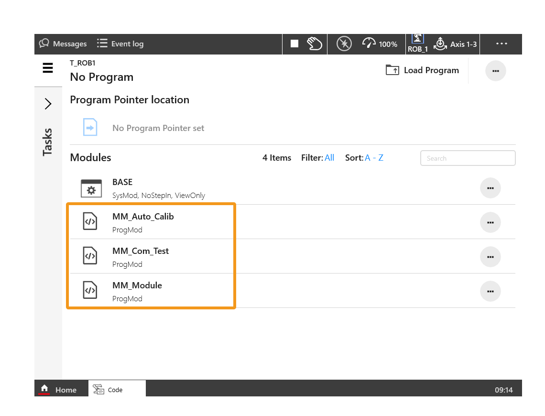Select the ROB_1 mechanical unit icon
This screenshot has width=545, height=416.
[x=417, y=44]
